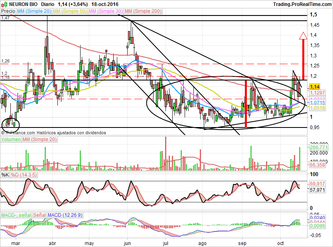Toggle the MM (Simple 50) yellow label

pyautogui.click(x=70, y=11)
